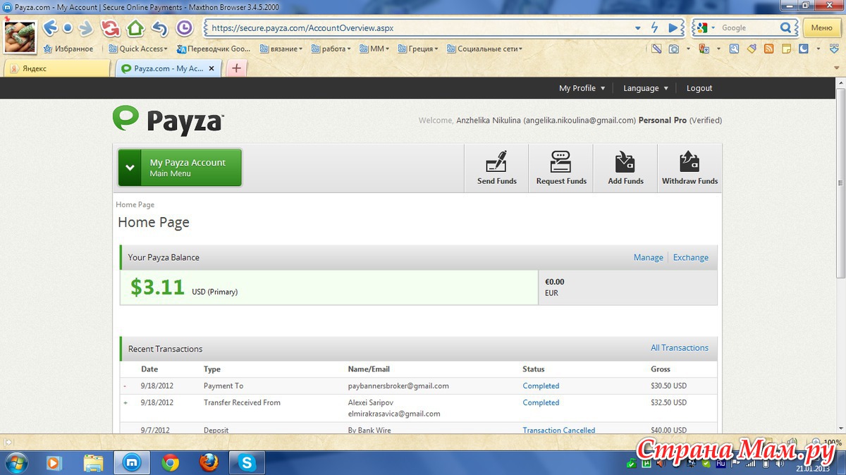
Task: Open the All Transactions link
Action: coord(680,347)
